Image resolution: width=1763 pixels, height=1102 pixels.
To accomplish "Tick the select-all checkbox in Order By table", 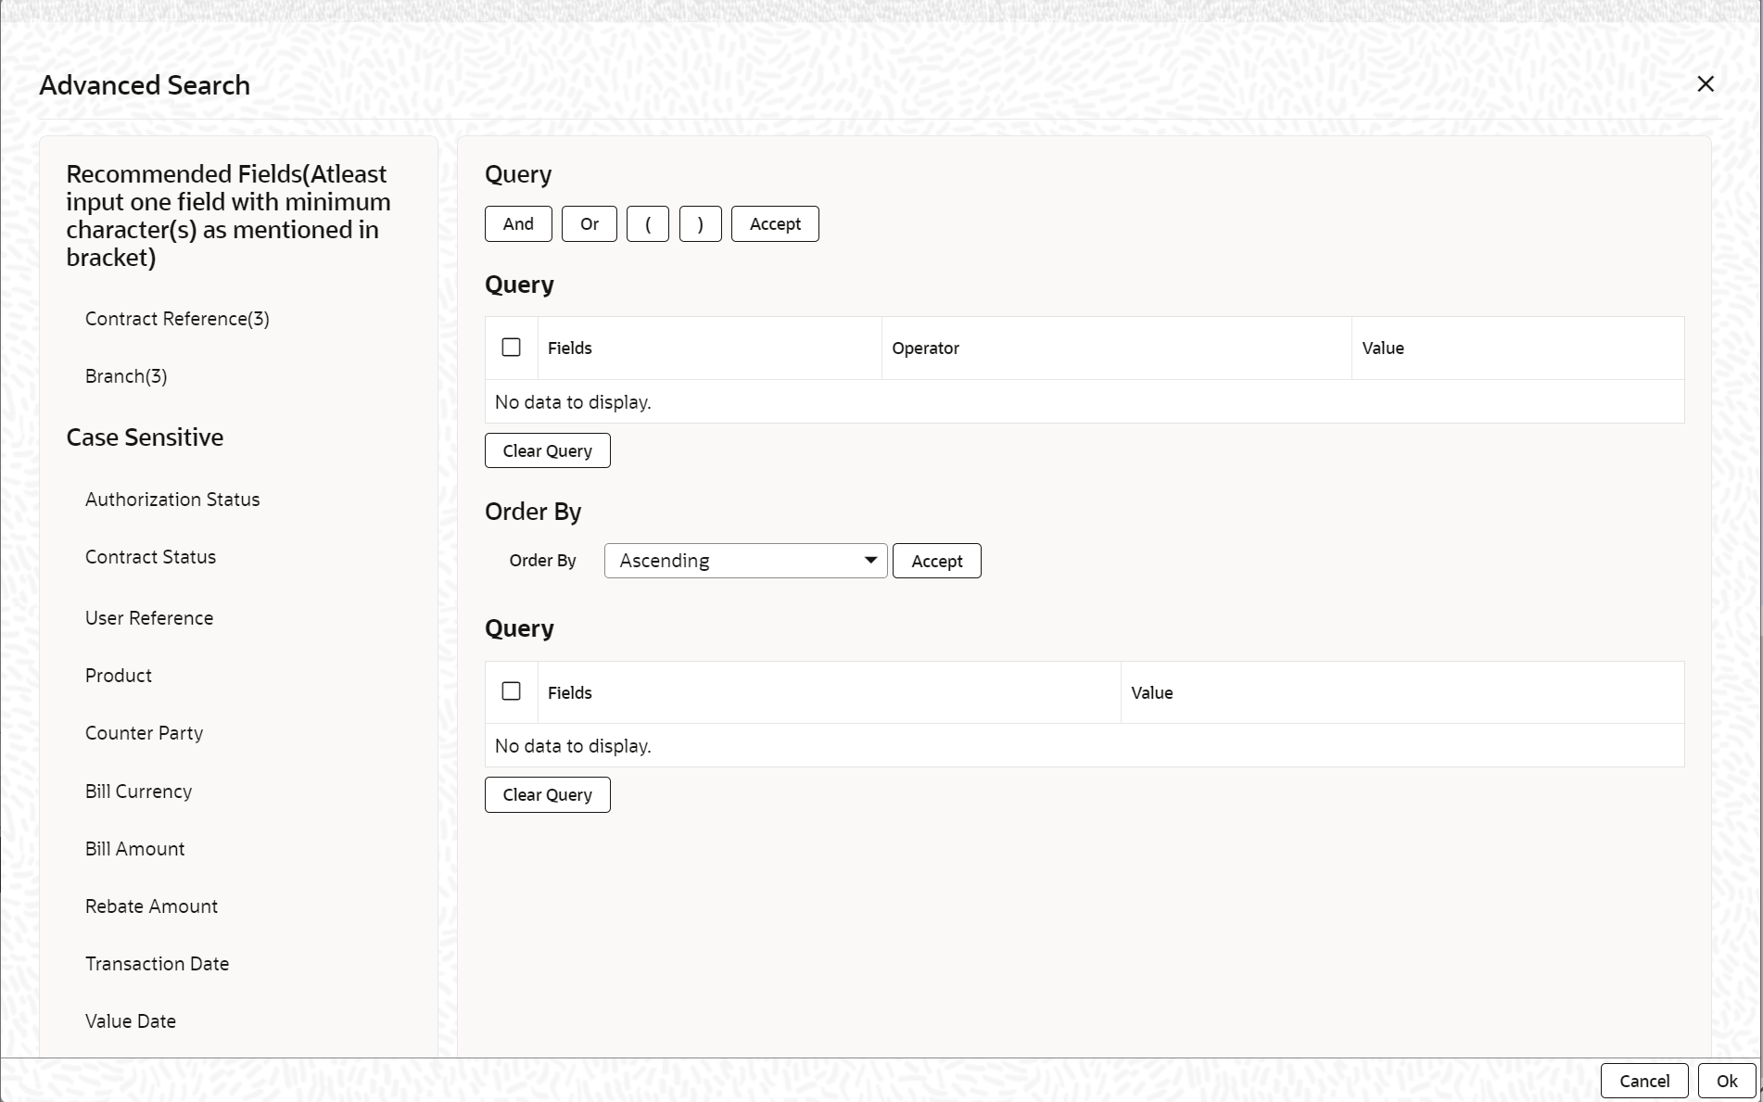I will (511, 691).
